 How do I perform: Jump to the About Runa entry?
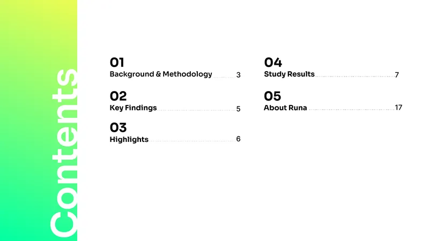point(285,108)
